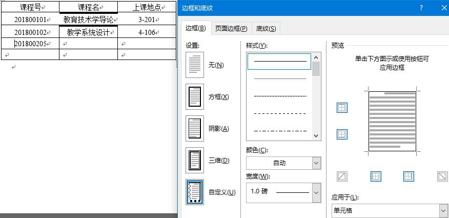Apply the 三维 (3-D) border setting icon
Image resolution: width=449 pixels, height=218 pixels.
[195, 161]
